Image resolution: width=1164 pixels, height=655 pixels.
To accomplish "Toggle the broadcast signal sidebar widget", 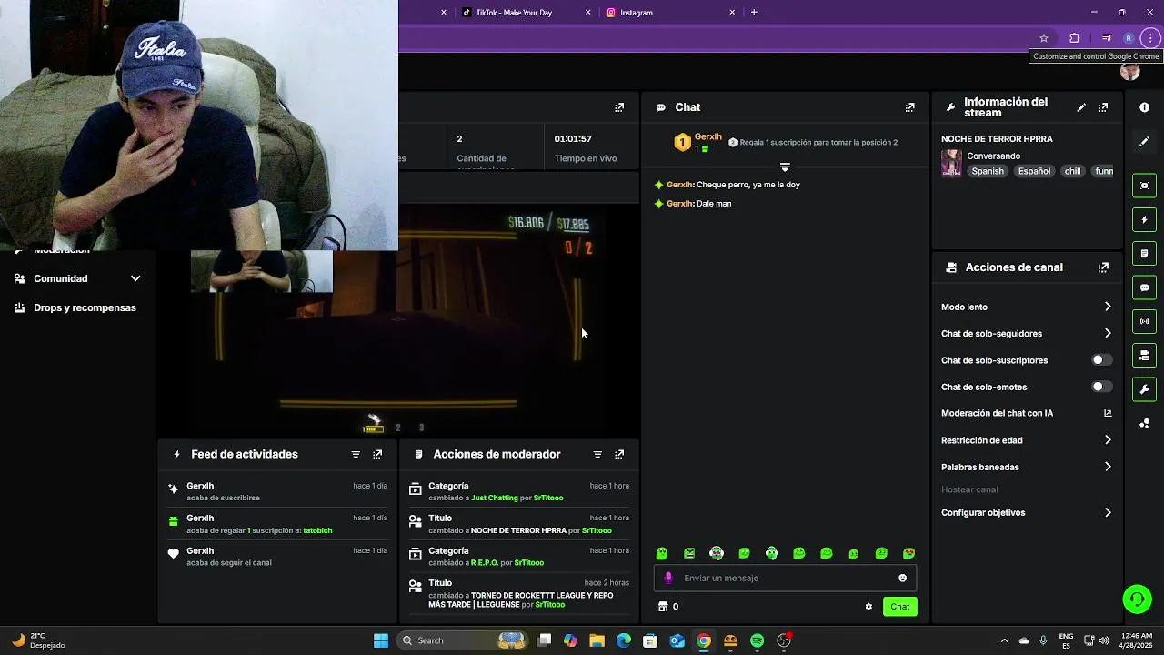I will pyautogui.click(x=1144, y=321).
